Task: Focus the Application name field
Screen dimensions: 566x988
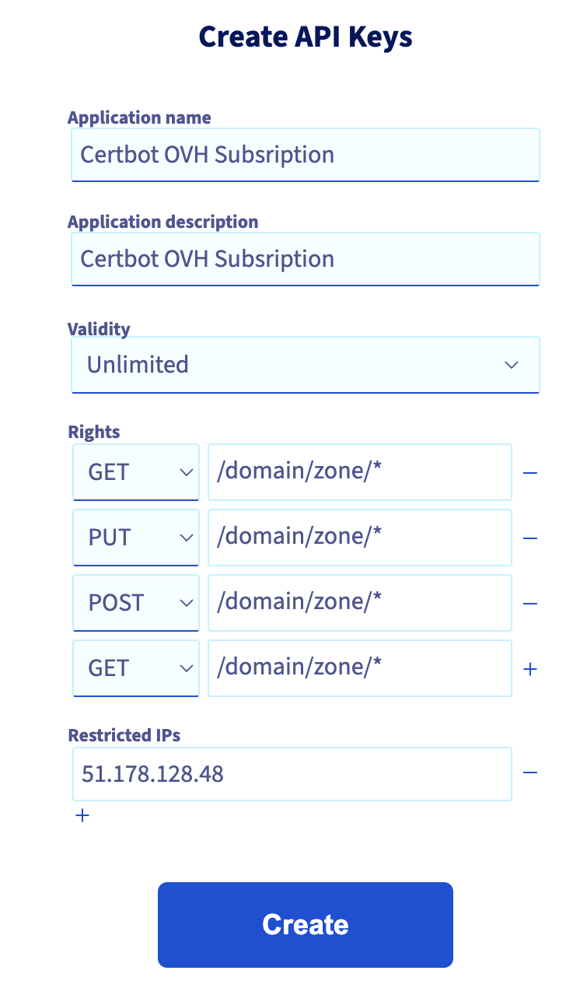Action: coord(305,154)
